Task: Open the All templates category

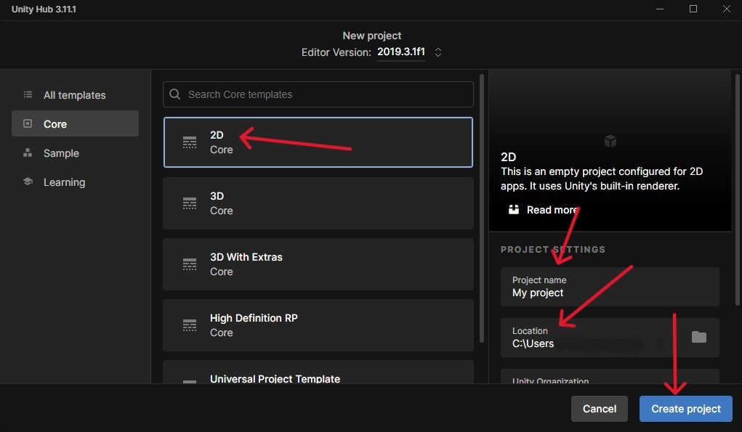Action: (x=76, y=95)
